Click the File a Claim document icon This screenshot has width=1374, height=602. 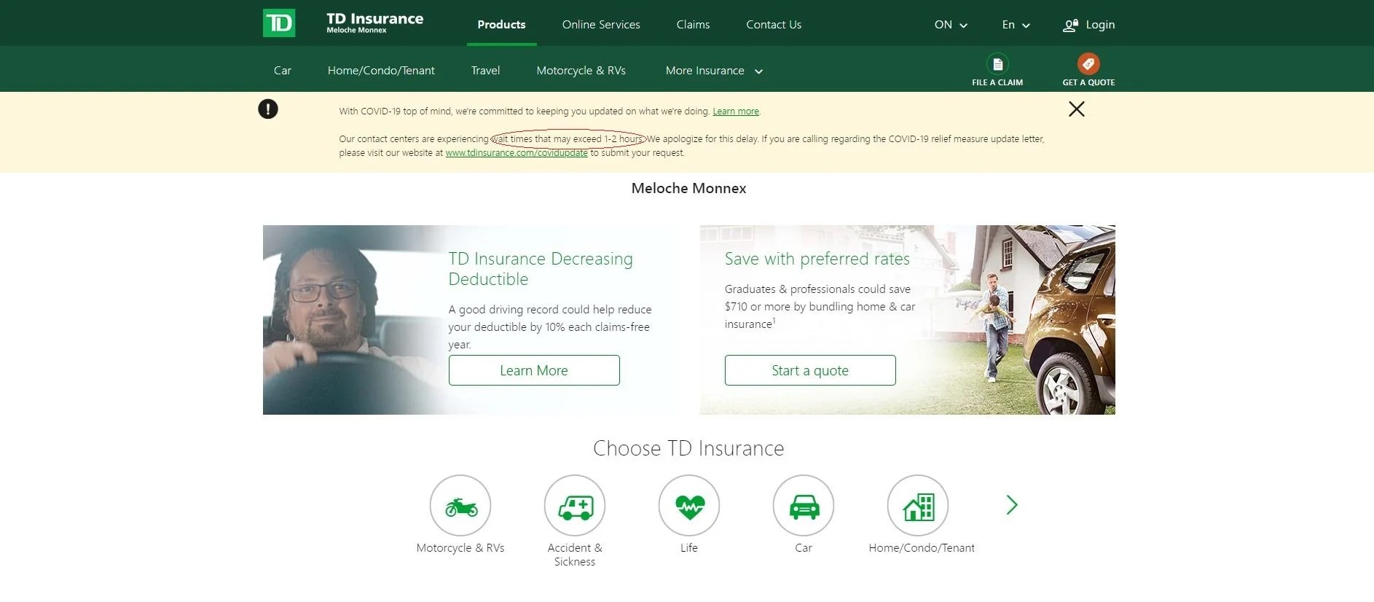click(x=997, y=63)
